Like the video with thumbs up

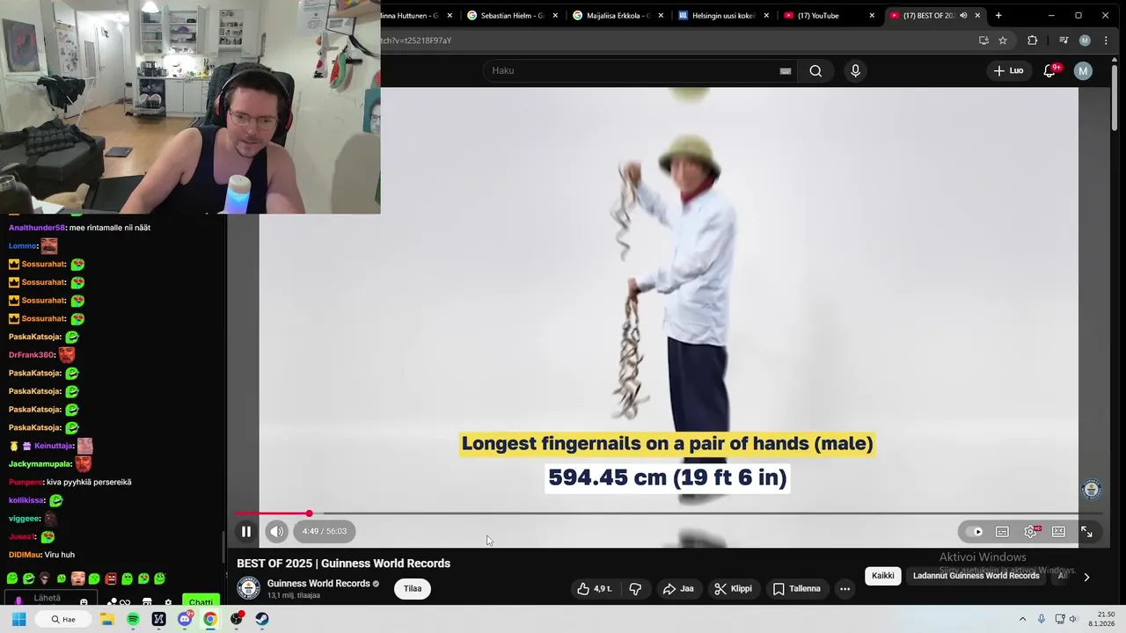pyautogui.click(x=594, y=589)
